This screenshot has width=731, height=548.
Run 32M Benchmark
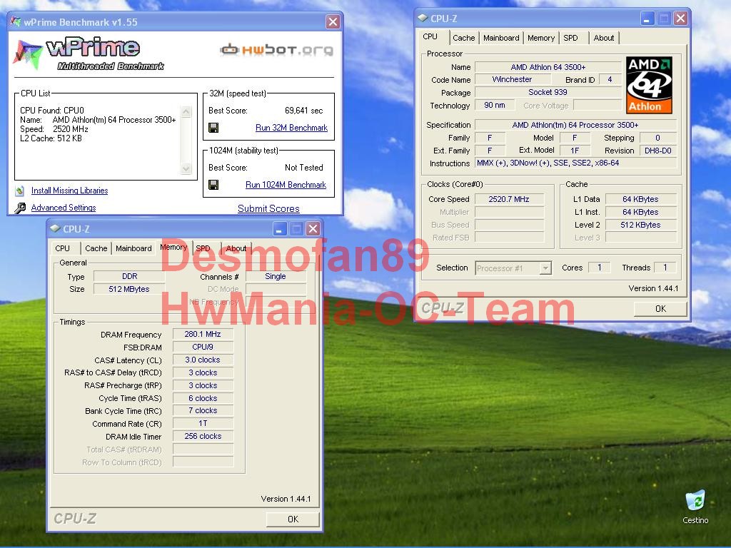click(x=291, y=128)
